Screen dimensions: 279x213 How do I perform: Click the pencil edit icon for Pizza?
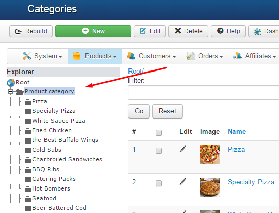[183, 149]
